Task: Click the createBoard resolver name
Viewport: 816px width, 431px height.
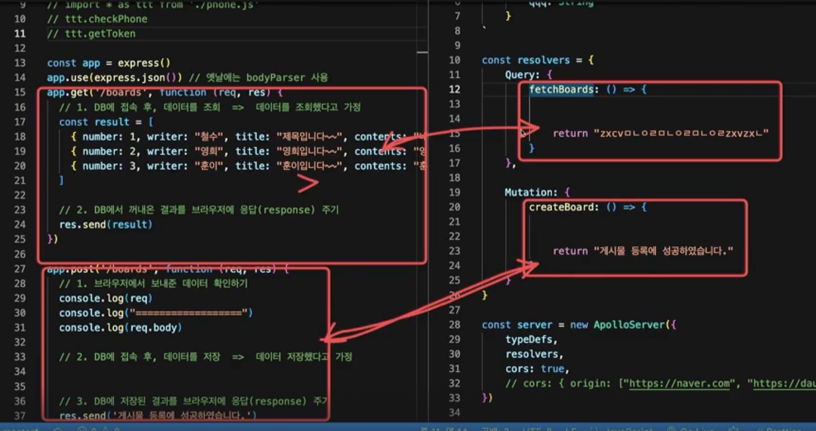Action: 561,207
